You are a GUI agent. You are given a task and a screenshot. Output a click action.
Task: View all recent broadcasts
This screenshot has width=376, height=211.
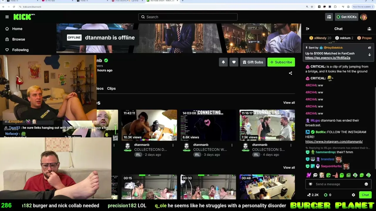point(289,103)
